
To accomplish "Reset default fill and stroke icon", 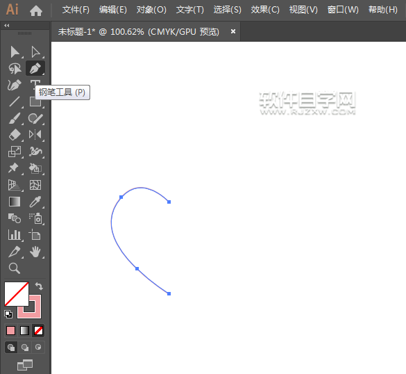I will (8, 314).
